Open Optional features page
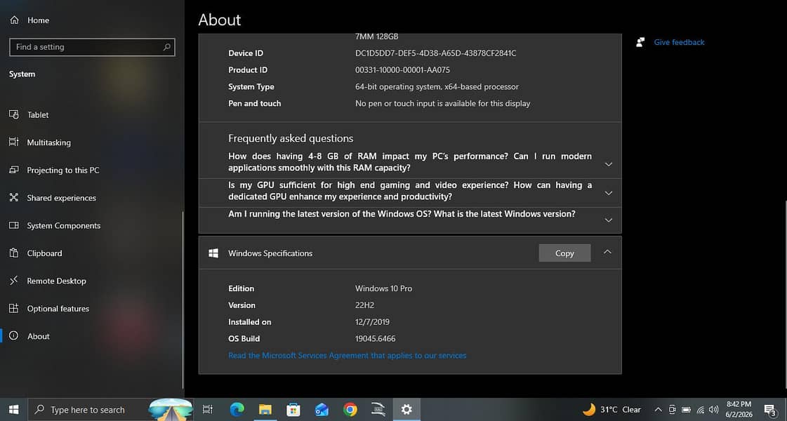Image resolution: width=787 pixels, height=421 pixels. (x=58, y=309)
